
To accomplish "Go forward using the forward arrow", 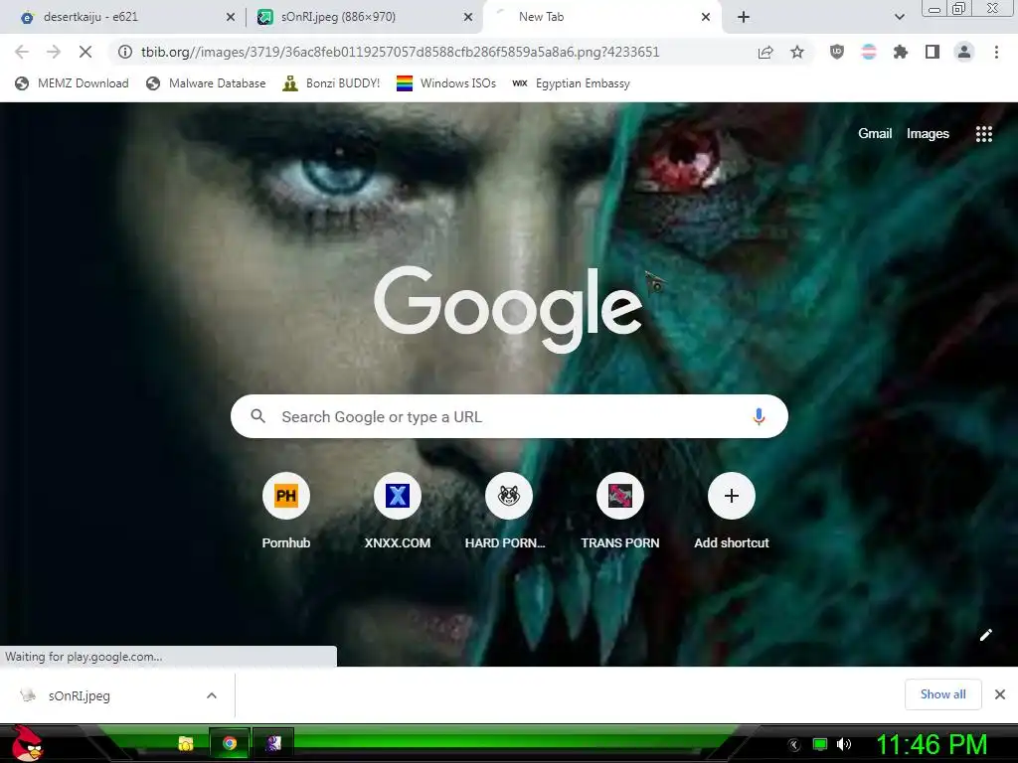I will click(x=54, y=52).
